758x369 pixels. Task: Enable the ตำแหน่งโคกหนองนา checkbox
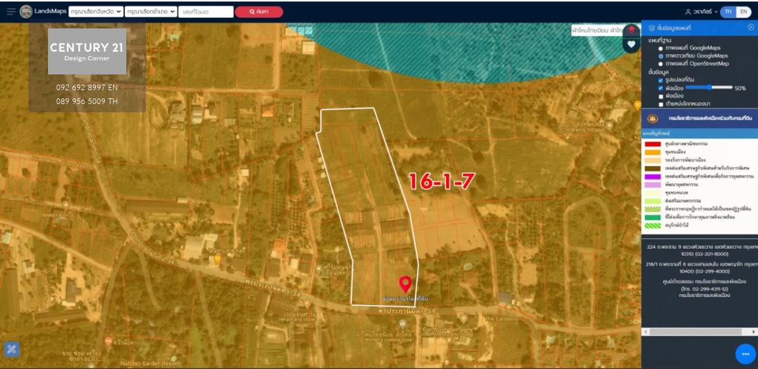pyautogui.click(x=661, y=103)
